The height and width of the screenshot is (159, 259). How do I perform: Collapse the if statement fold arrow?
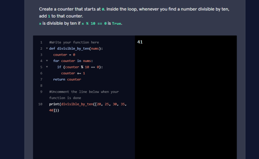[x=47, y=67]
